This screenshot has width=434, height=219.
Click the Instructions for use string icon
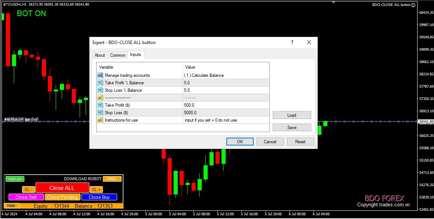[x=100, y=120]
